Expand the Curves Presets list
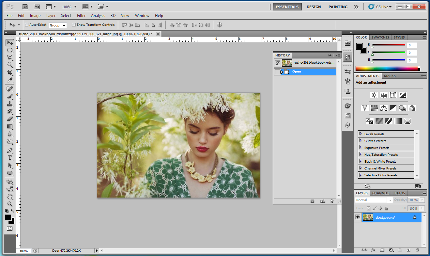 click(x=361, y=141)
